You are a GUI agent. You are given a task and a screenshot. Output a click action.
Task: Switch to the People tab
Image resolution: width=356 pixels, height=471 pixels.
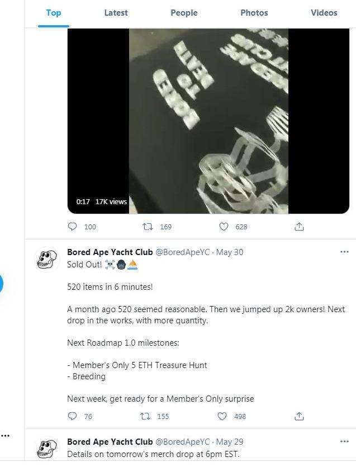184,13
